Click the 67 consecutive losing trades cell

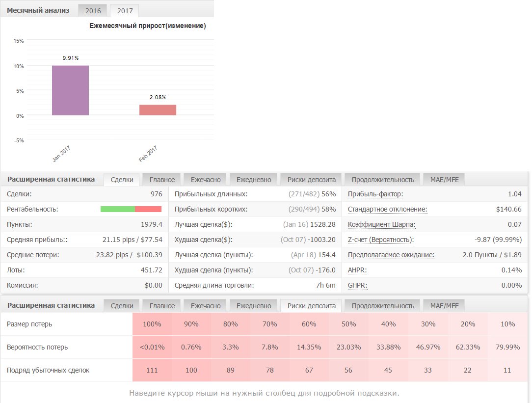(309, 370)
